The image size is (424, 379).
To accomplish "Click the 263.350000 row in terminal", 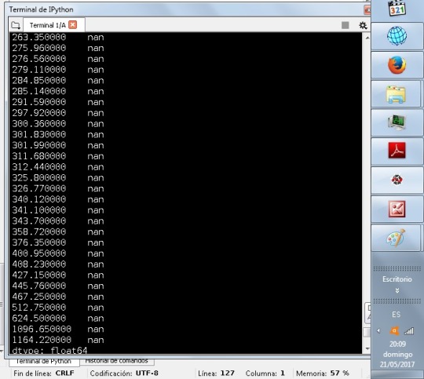I will tap(58, 37).
